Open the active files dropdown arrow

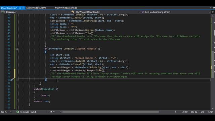click(210, 8)
